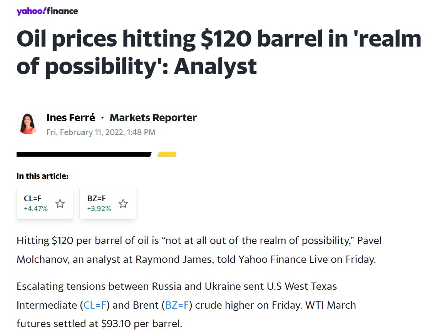Click the "In this article:" label
Screen dimensions: 437x331
click(42, 176)
